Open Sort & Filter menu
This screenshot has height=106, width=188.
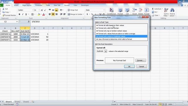click(166, 12)
